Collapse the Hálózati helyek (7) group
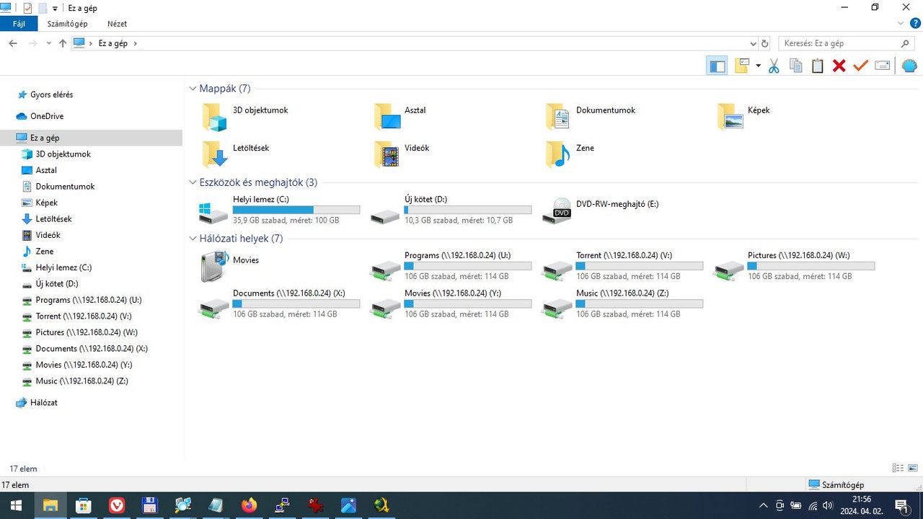The width and height of the screenshot is (923, 519). tap(193, 239)
